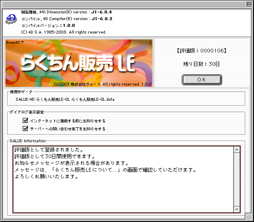This screenshot has height=222, width=254.
Task: Click the 評価版として登録されました。 line
Action: click(49, 150)
